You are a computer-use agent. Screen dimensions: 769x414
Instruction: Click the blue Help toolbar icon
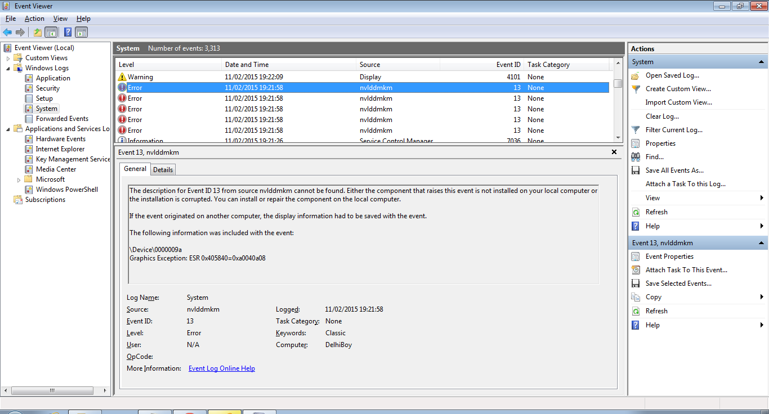[68, 32]
